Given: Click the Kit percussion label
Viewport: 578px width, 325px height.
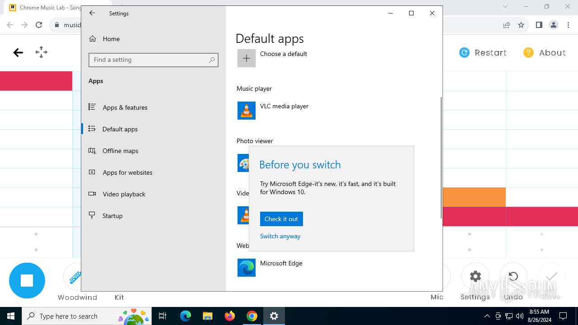Looking at the screenshot, I should click(x=119, y=297).
